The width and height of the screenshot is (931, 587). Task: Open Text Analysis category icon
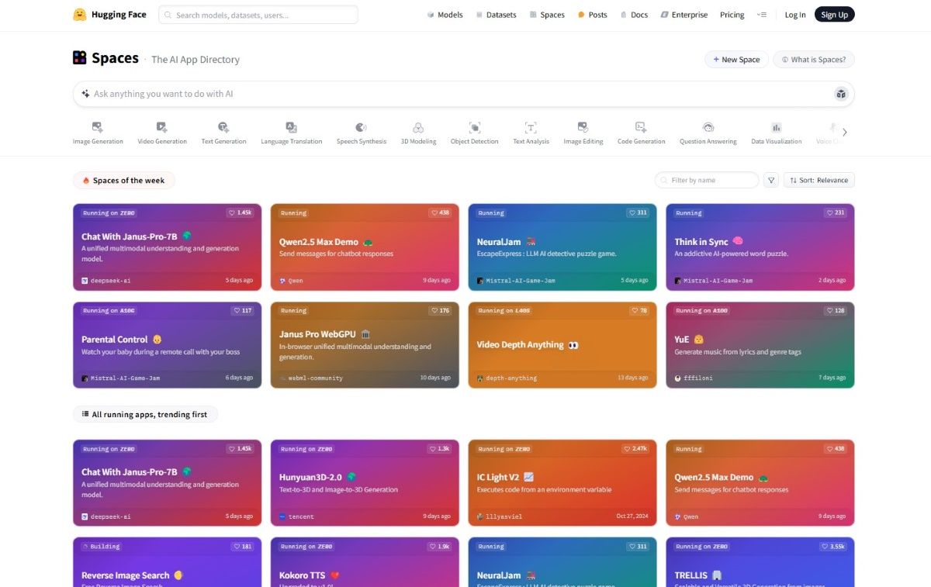(531, 127)
